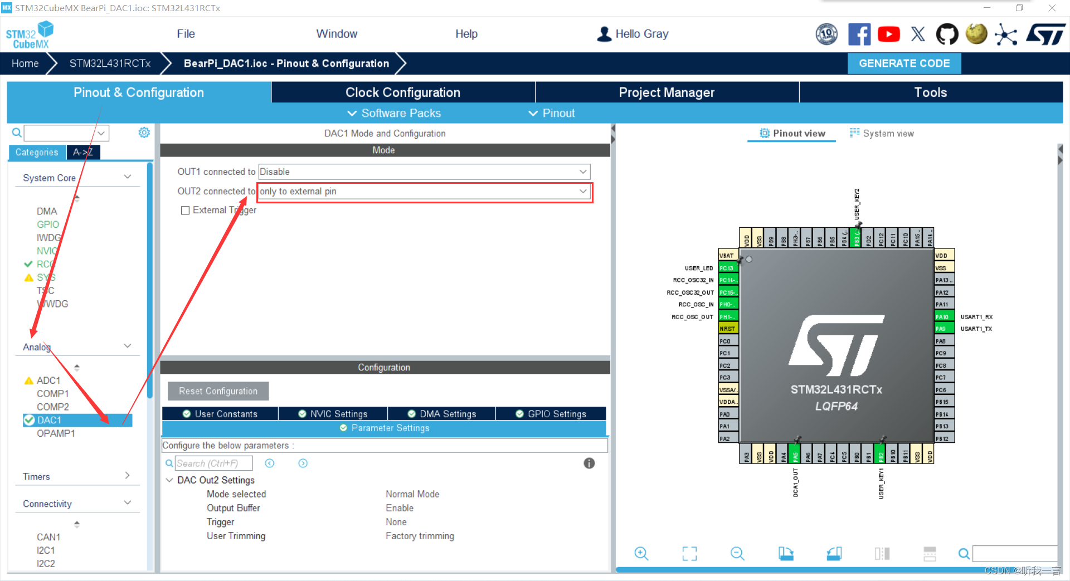The image size is (1070, 581).
Task: Enable the External Trigger checkbox
Action: tap(185, 211)
